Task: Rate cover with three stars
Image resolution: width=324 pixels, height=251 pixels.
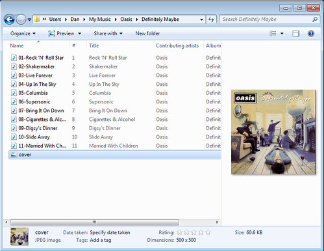Action: 193,232
